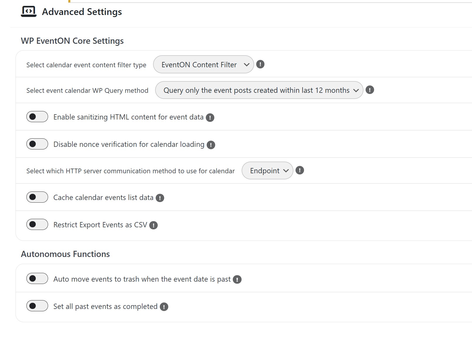The image size is (472, 353).
Task: Click info icon beside Endpoint dropdown
Action: click(x=300, y=170)
